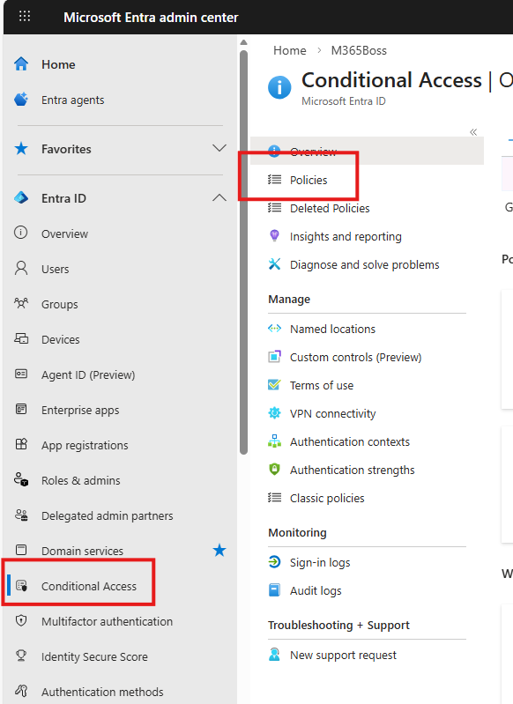This screenshot has height=704, width=513.
Task: Open Insights and reporting page
Action: (346, 236)
